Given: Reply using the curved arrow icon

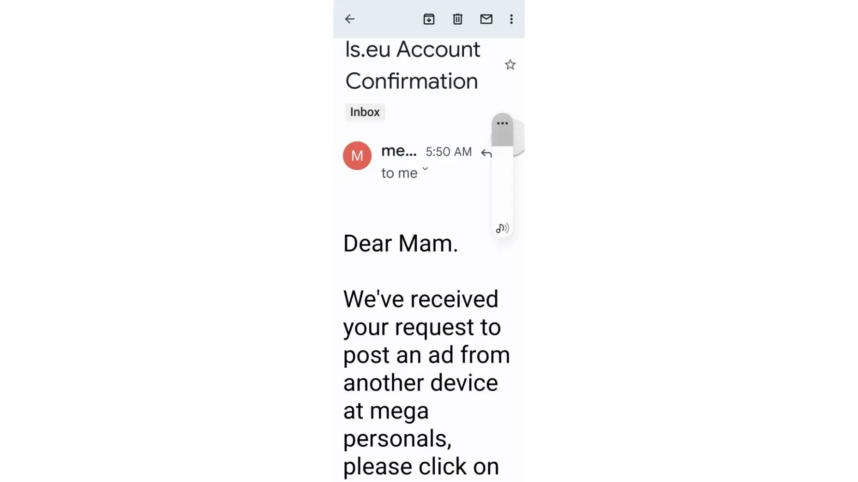Looking at the screenshot, I should (x=486, y=153).
